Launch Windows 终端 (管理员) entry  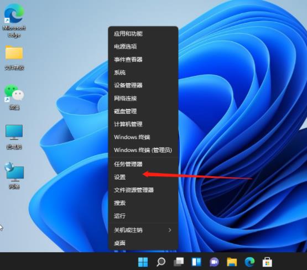tap(143, 150)
